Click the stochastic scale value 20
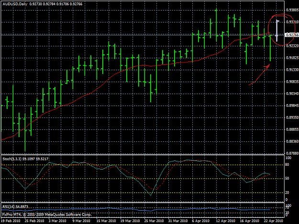 pyautogui.click(x=287, y=192)
